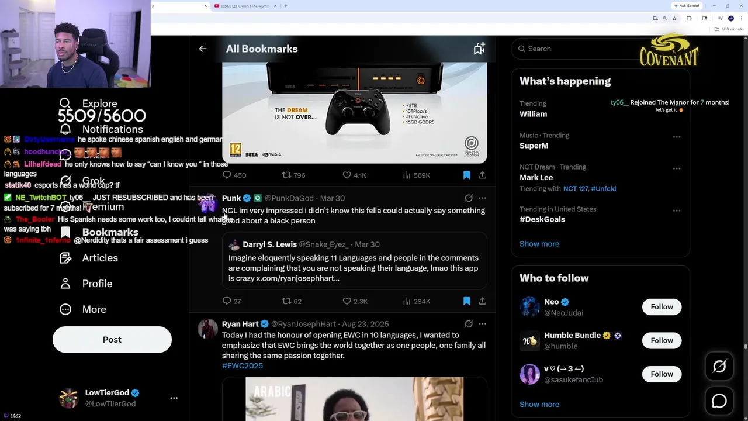Screen dimensions: 748x421
Task: Expand the More sidebar menu
Action: pos(83,309)
